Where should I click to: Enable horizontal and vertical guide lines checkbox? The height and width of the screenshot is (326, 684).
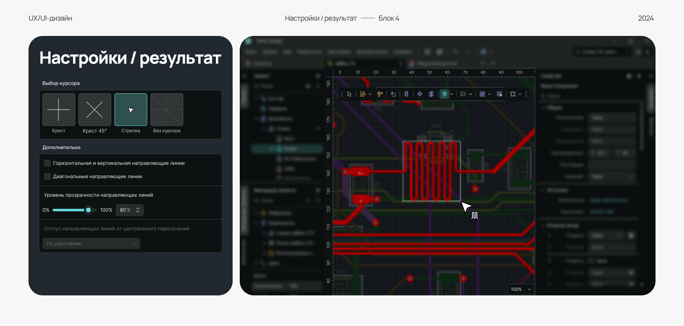[47, 163]
